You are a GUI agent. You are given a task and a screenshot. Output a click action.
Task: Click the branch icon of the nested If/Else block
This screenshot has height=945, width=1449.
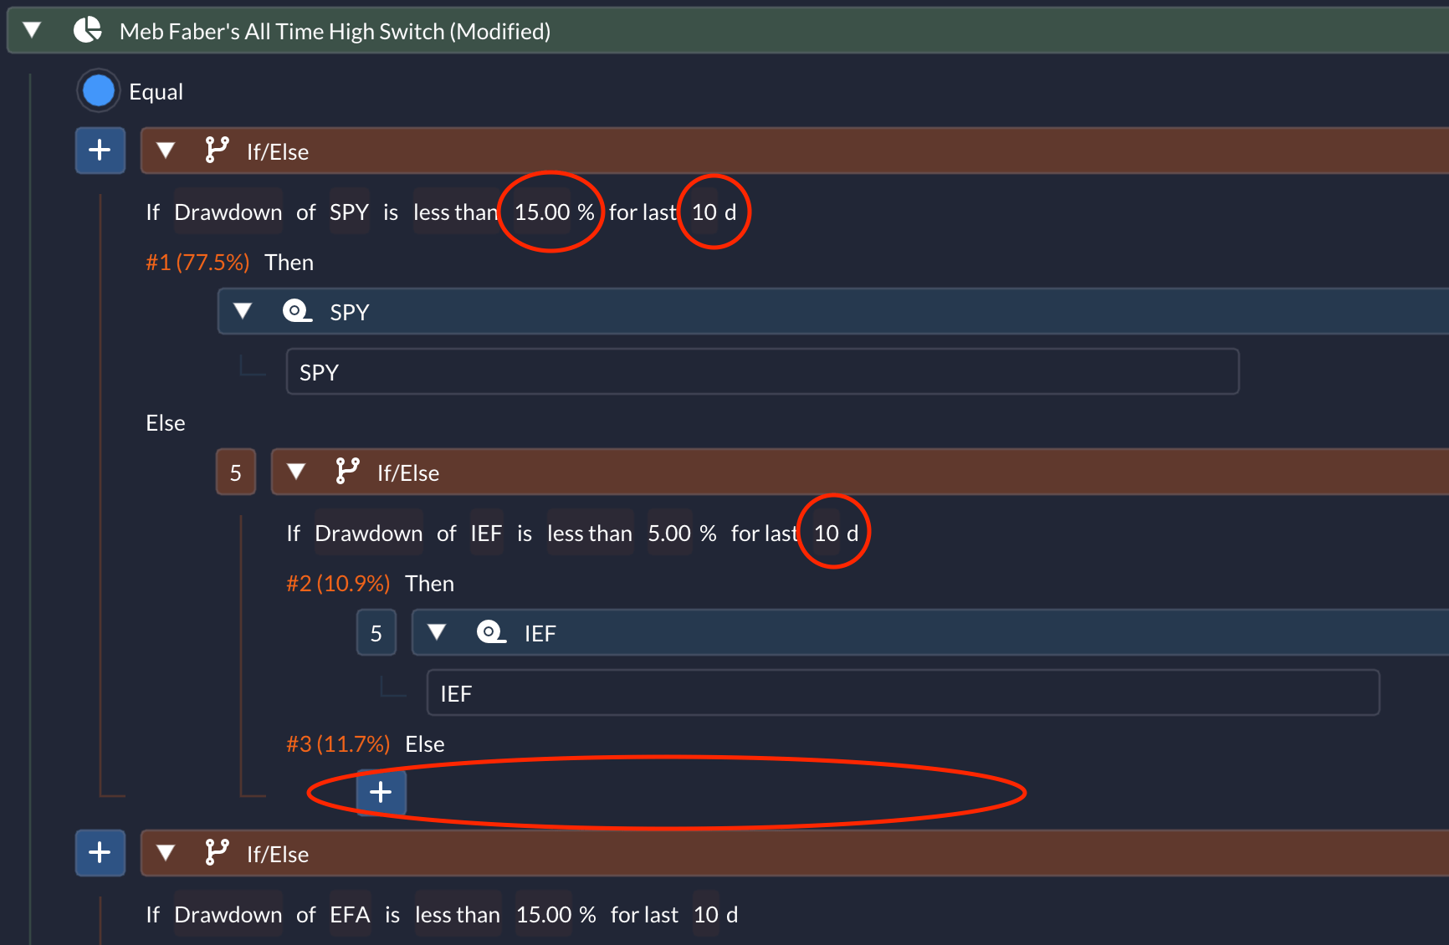(347, 472)
